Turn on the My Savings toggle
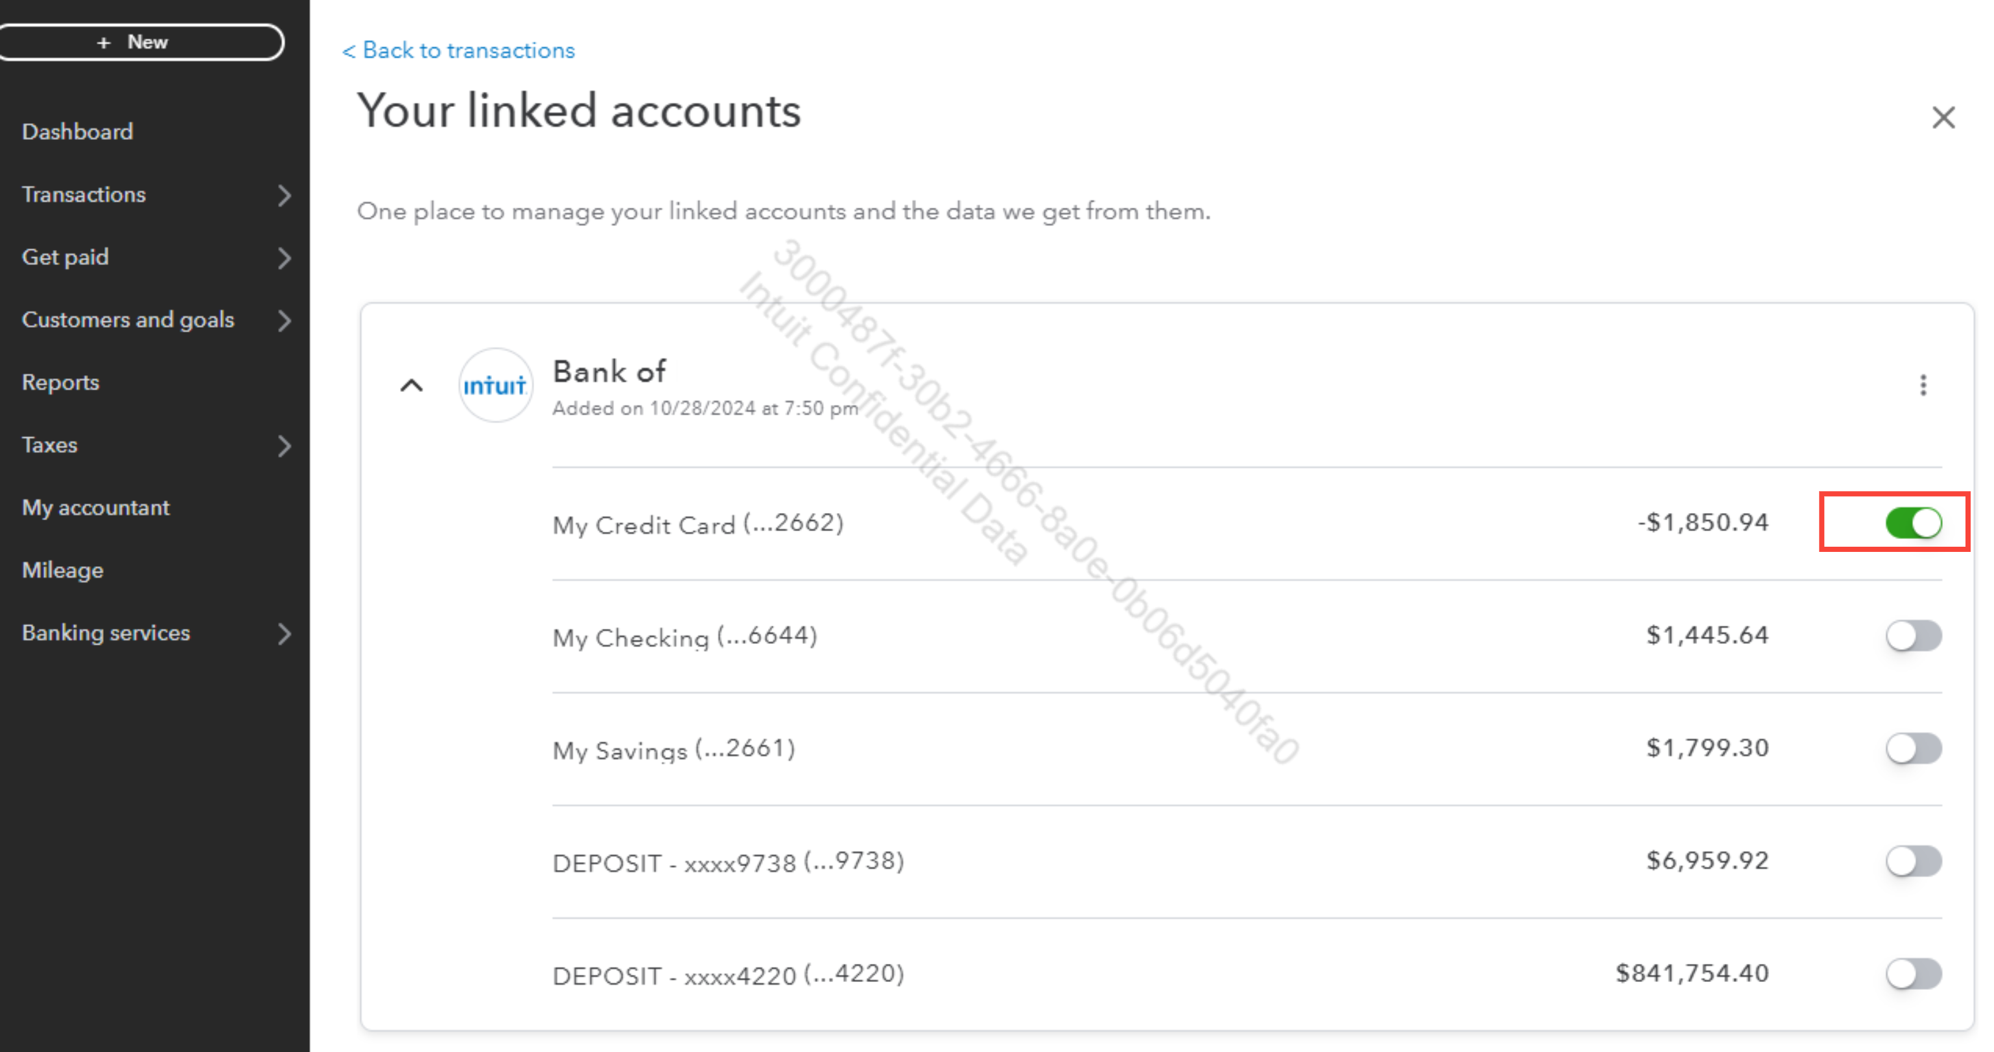Image resolution: width=1994 pixels, height=1052 pixels. [x=1914, y=749]
